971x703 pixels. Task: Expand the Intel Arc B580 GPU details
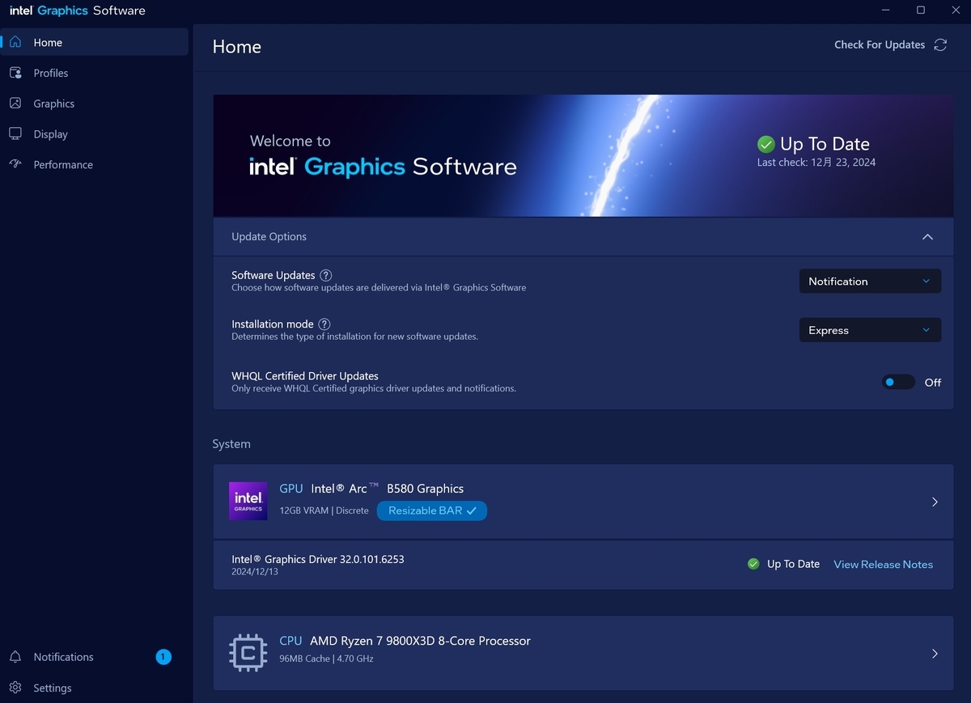[x=935, y=502]
